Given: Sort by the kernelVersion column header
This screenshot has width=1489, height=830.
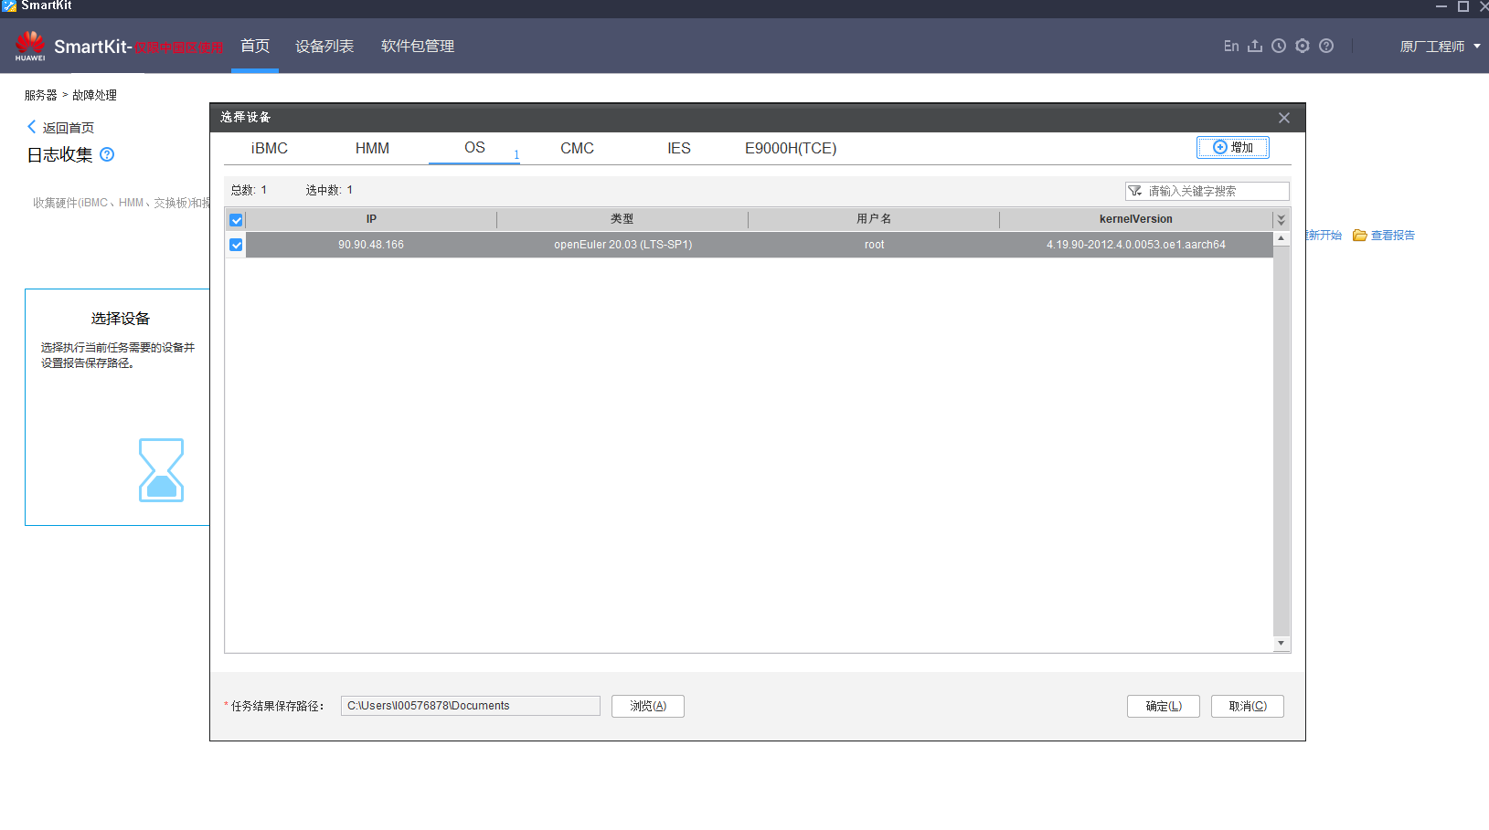Looking at the screenshot, I should 1136,219.
